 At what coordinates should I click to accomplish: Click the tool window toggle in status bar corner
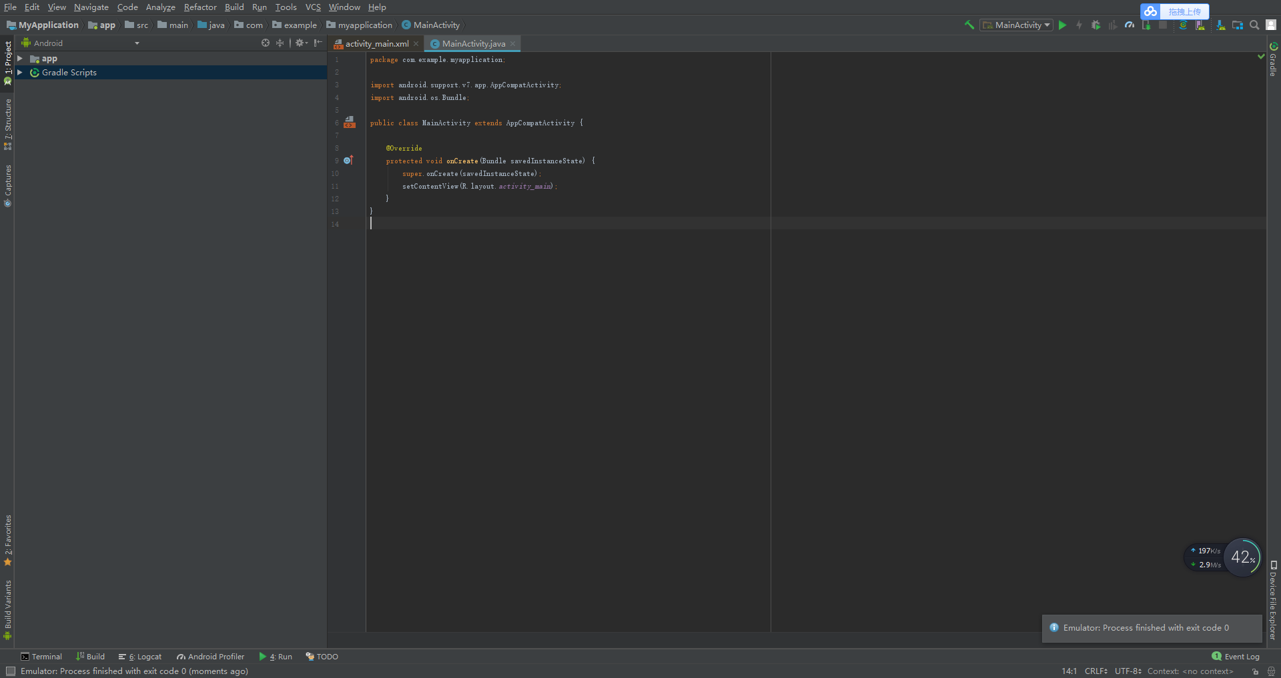(10, 671)
